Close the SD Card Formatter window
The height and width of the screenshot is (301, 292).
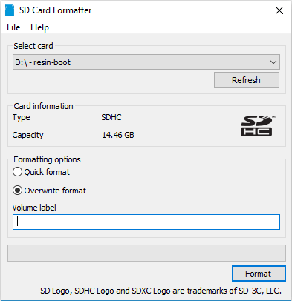tap(279, 10)
